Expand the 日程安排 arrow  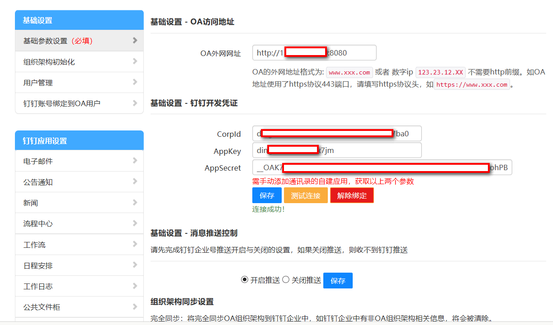click(135, 265)
